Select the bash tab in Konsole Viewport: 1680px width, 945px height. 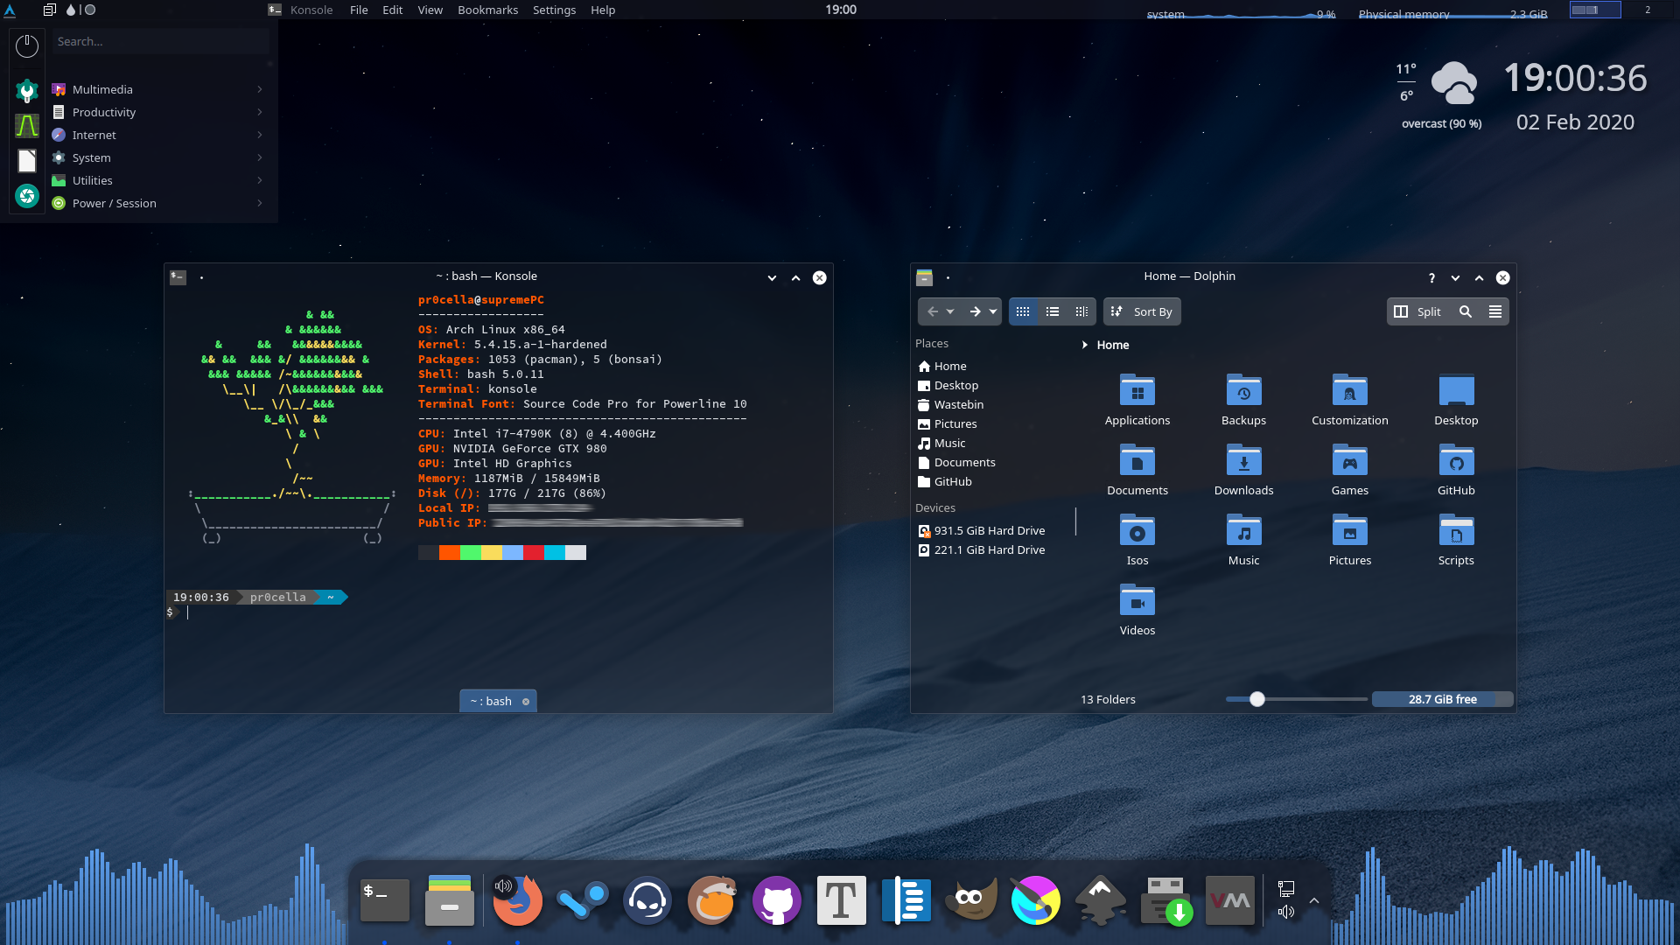point(491,701)
